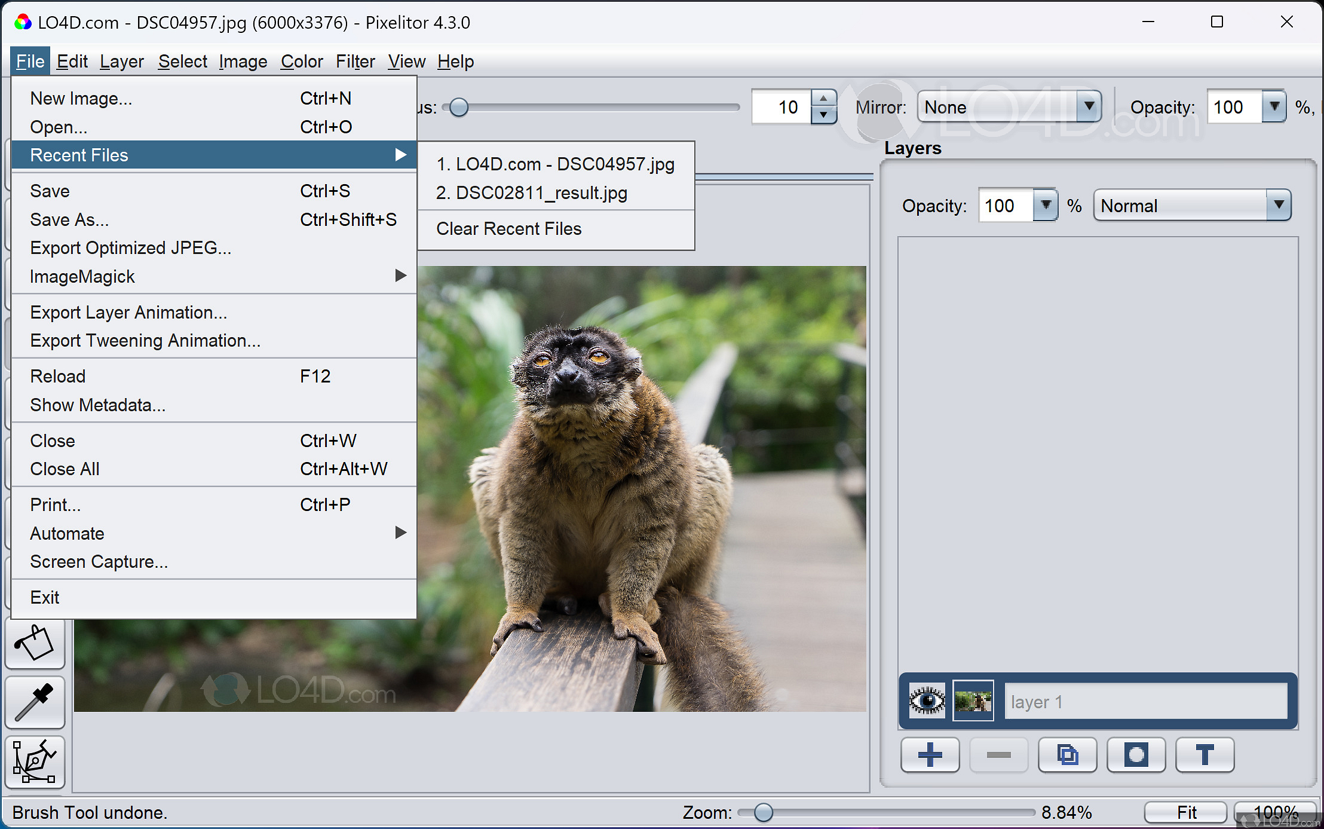Viewport: 1324px width, 829px height.
Task: Click the 100% zoom button
Action: 1276,812
